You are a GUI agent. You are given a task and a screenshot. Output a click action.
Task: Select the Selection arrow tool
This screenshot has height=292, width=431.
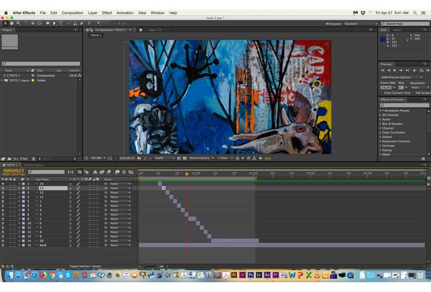click(5, 24)
